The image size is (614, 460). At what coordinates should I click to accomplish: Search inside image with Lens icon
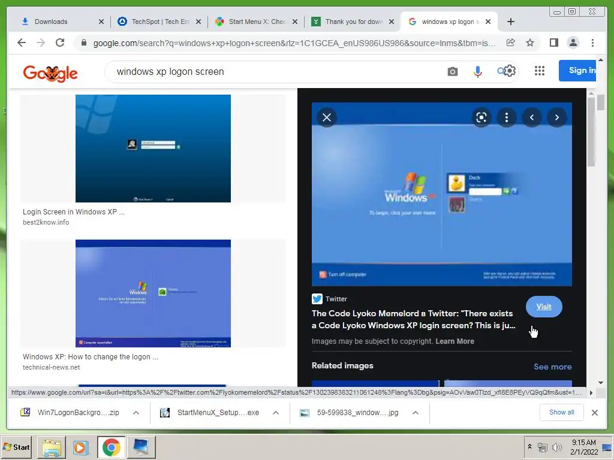[x=481, y=117]
